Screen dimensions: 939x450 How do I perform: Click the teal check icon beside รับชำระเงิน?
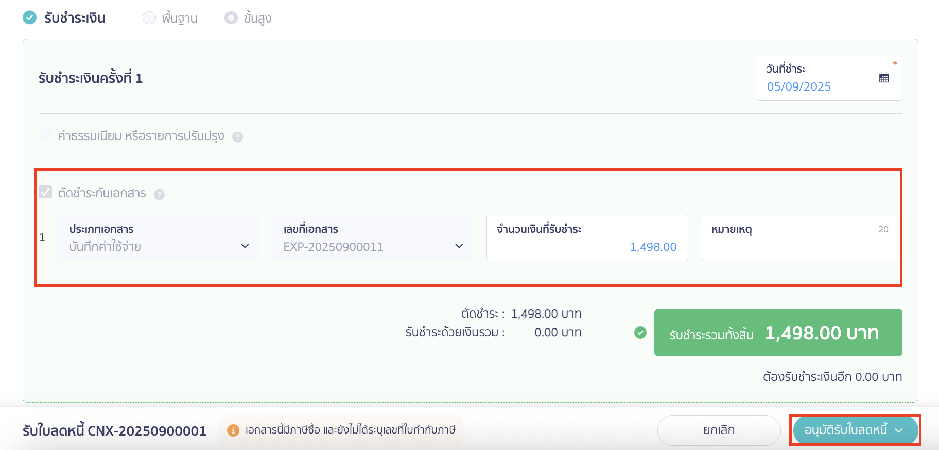click(29, 17)
